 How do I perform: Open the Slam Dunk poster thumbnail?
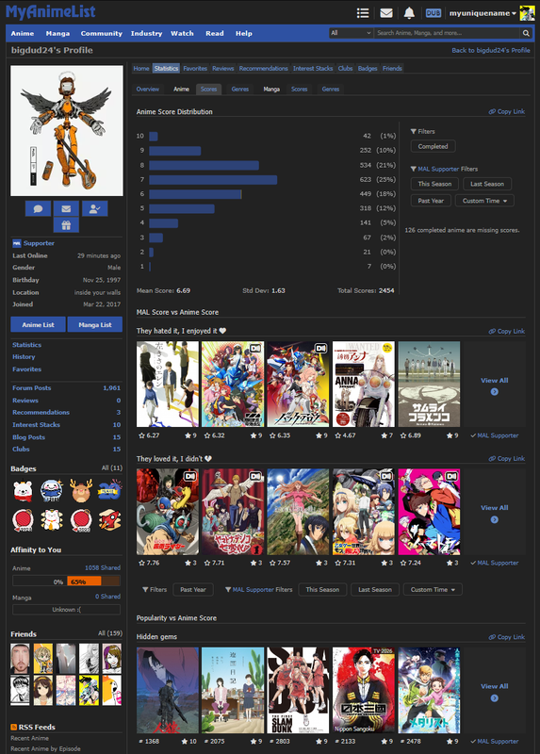[298, 690]
